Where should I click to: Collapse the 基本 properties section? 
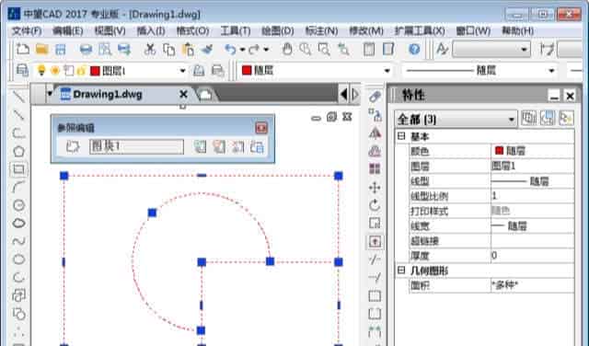401,136
